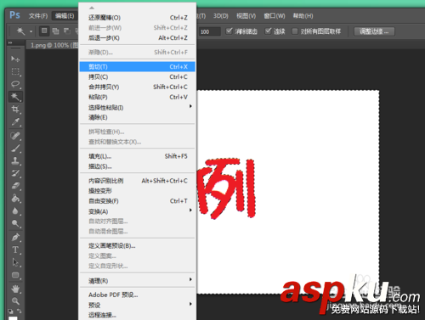
Task: Select the Rectangular Marquee tool
Action: [15, 71]
